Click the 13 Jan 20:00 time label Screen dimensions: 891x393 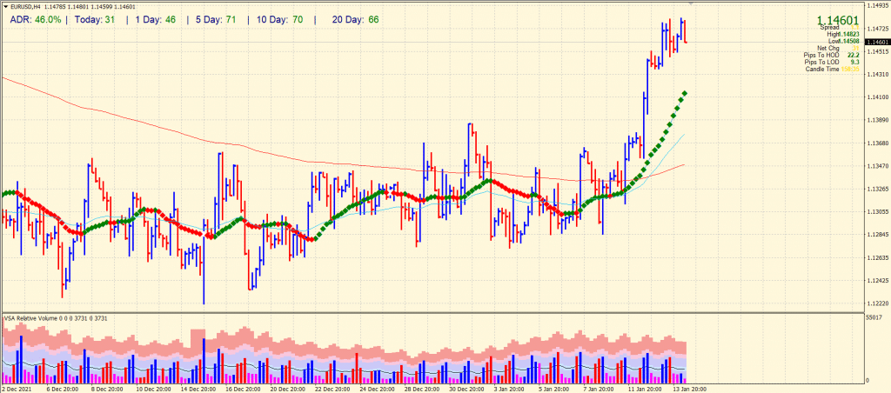[689, 390]
